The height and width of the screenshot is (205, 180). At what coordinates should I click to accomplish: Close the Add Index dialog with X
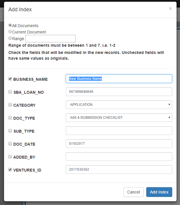click(170, 9)
